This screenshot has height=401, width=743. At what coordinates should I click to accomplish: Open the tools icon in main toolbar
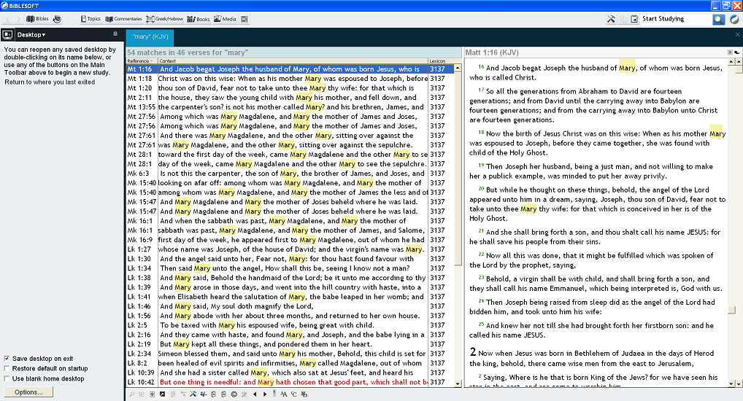point(611,19)
